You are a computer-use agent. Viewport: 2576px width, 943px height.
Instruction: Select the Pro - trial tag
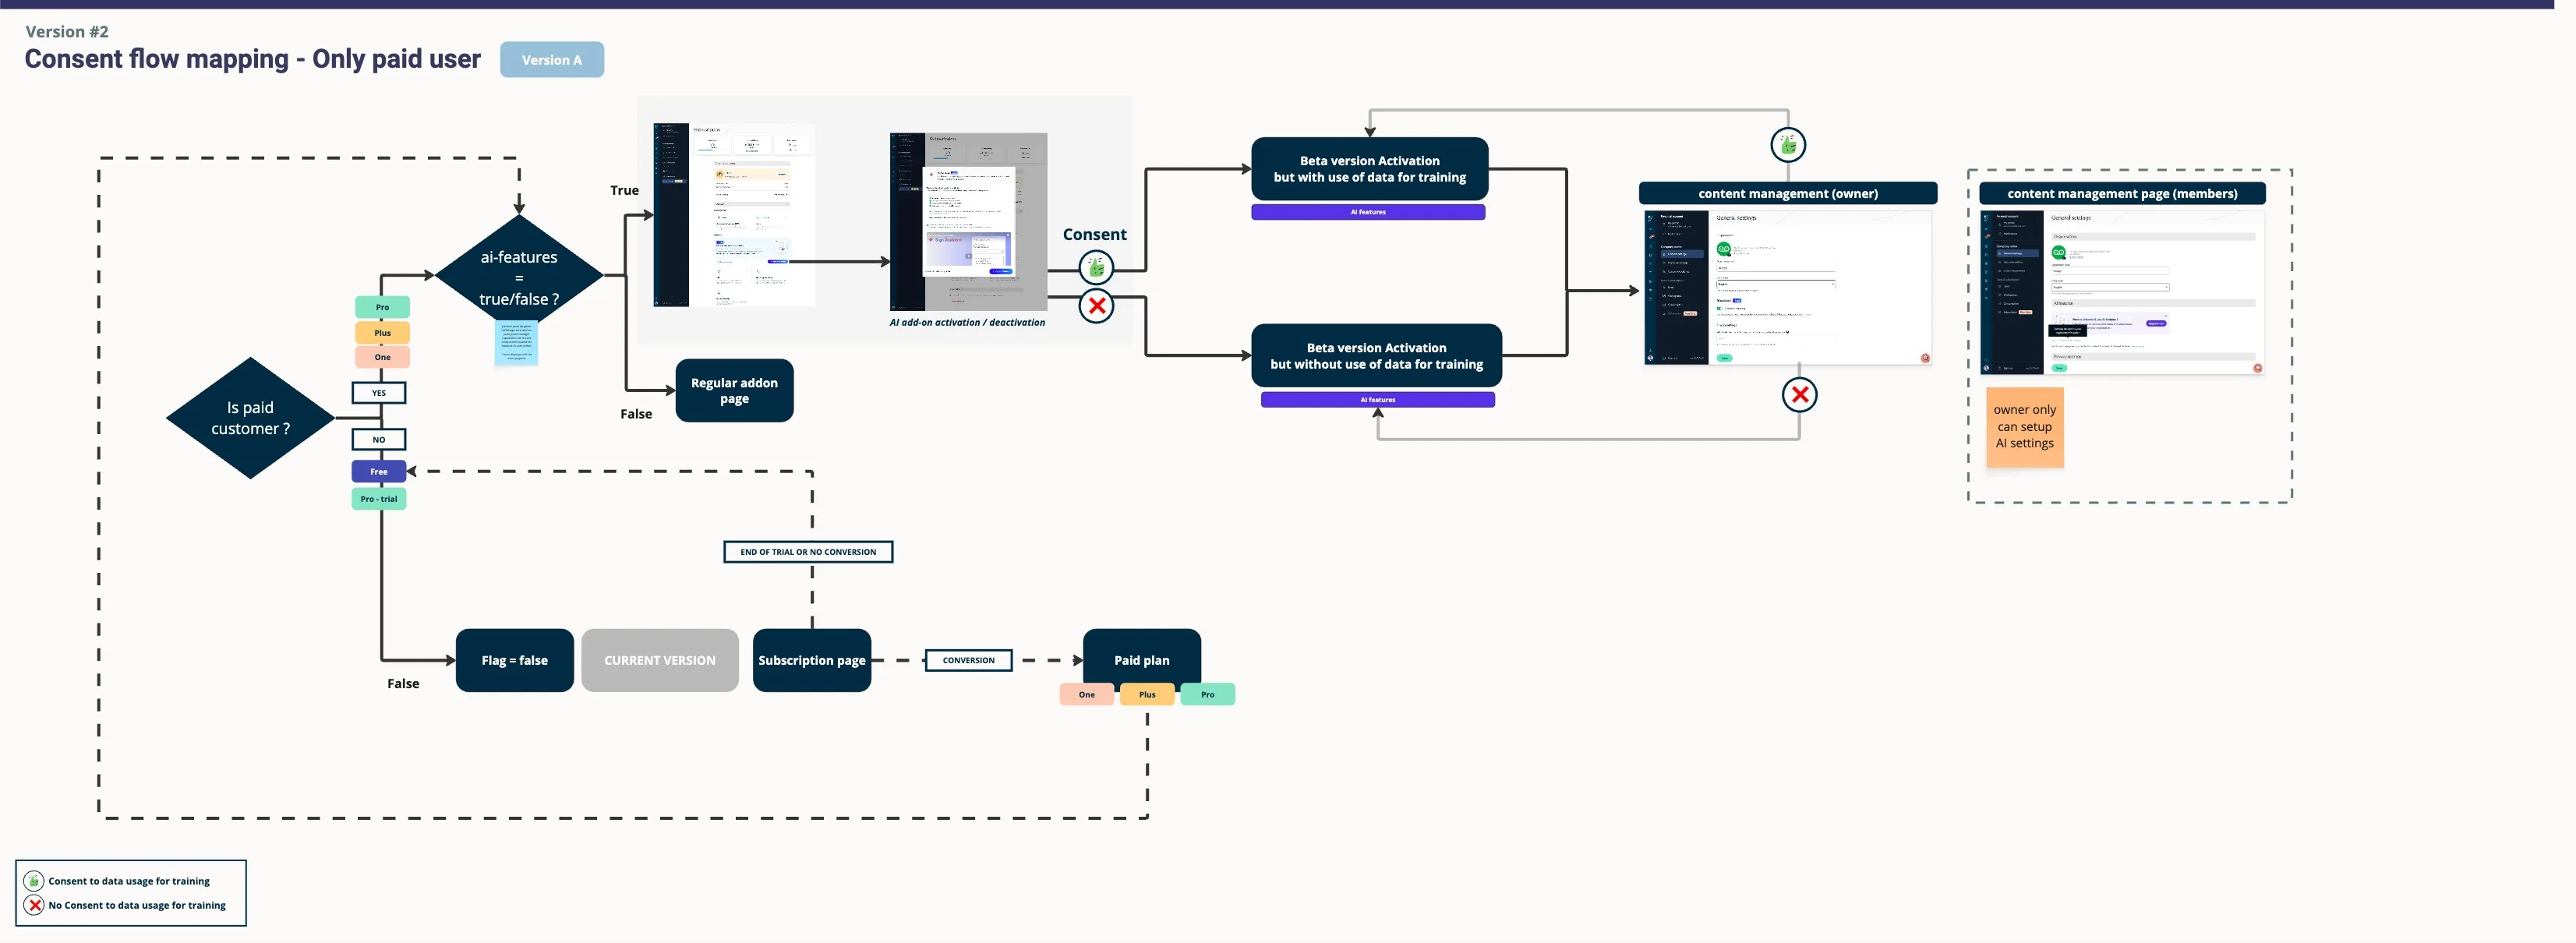pyautogui.click(x=379, y=499)
